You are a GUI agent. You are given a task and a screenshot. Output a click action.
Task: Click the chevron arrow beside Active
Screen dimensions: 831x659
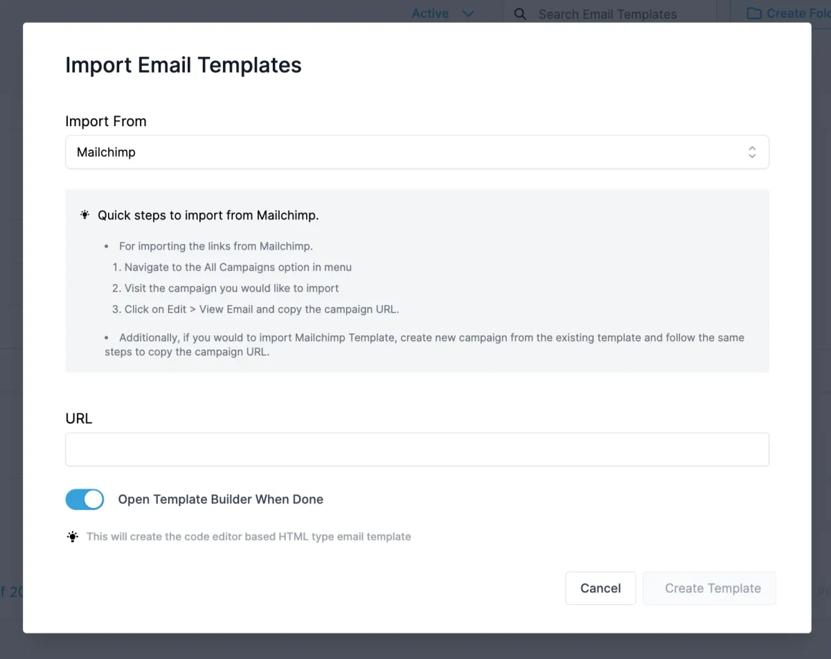point(468,14)
